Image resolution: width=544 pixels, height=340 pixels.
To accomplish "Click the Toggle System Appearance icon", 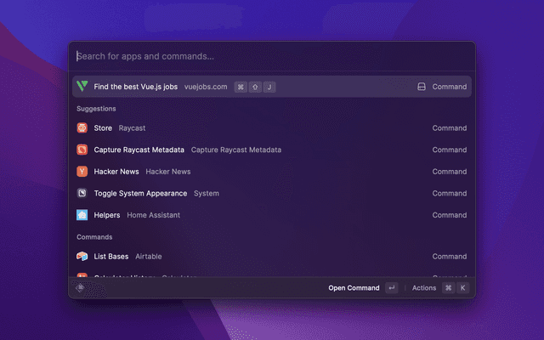I will (82, 194).
